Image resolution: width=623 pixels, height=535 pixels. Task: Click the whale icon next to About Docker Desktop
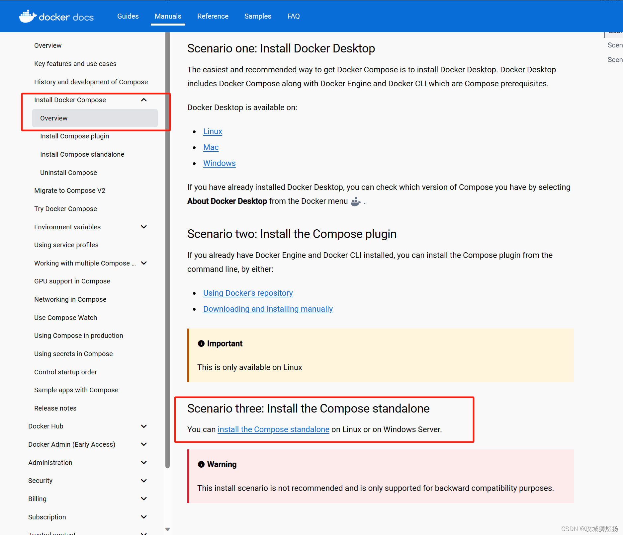pos(355,201)
